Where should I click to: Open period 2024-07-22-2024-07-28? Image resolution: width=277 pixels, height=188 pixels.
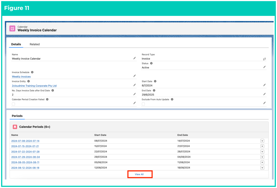click(x=26, y=152)
